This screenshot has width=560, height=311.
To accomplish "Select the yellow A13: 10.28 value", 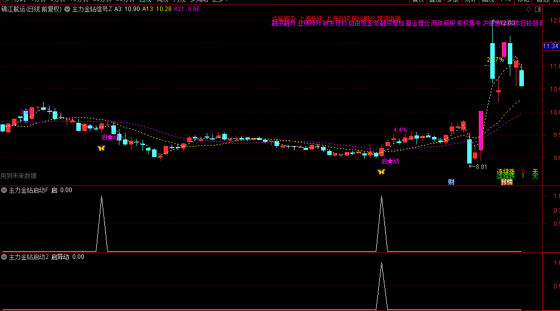I will tap(157, 10).
